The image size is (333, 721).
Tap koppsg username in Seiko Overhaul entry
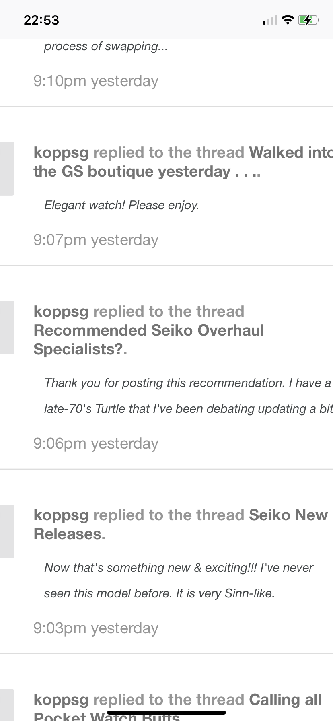tap(61, 311)
